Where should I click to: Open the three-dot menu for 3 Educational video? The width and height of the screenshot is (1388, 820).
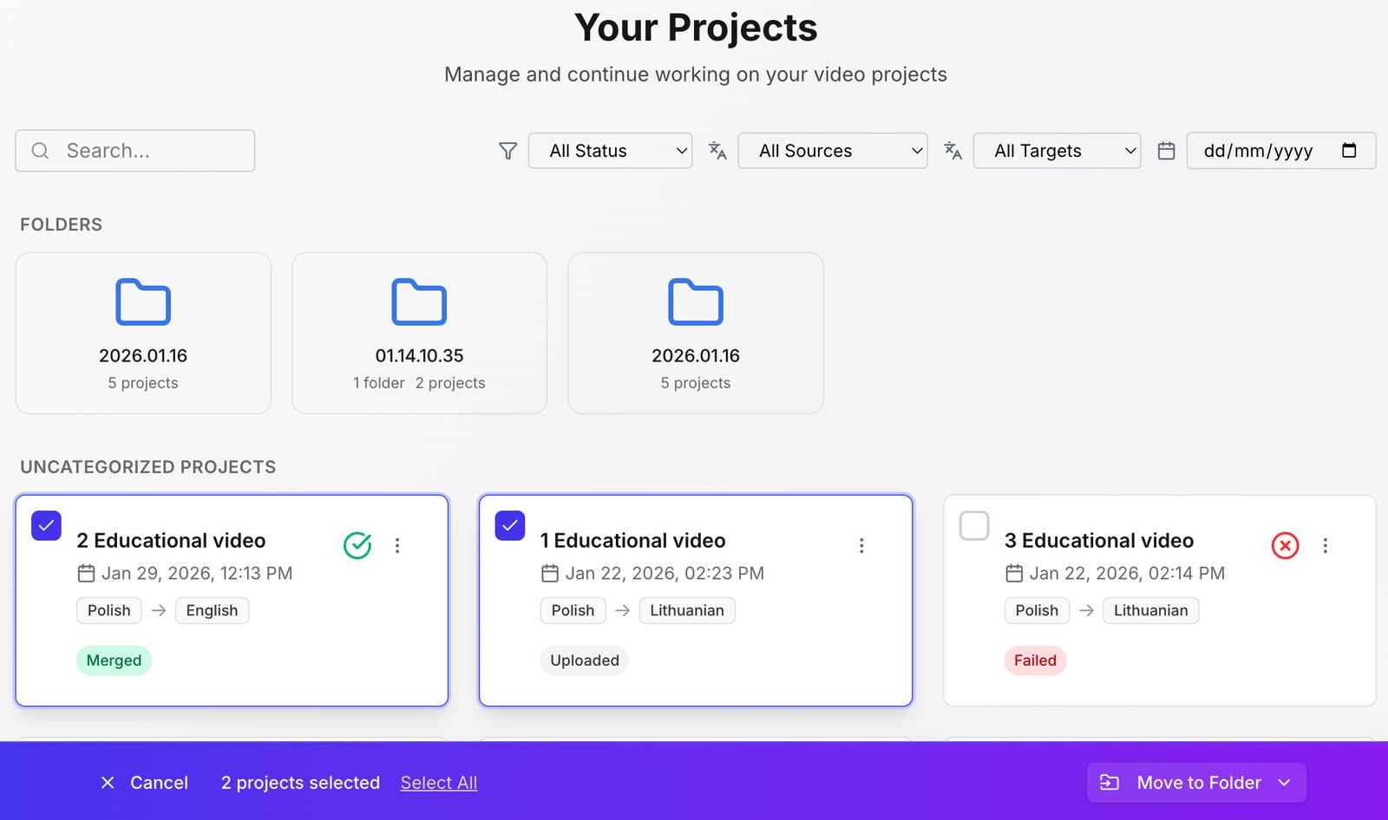[1325, 545]
